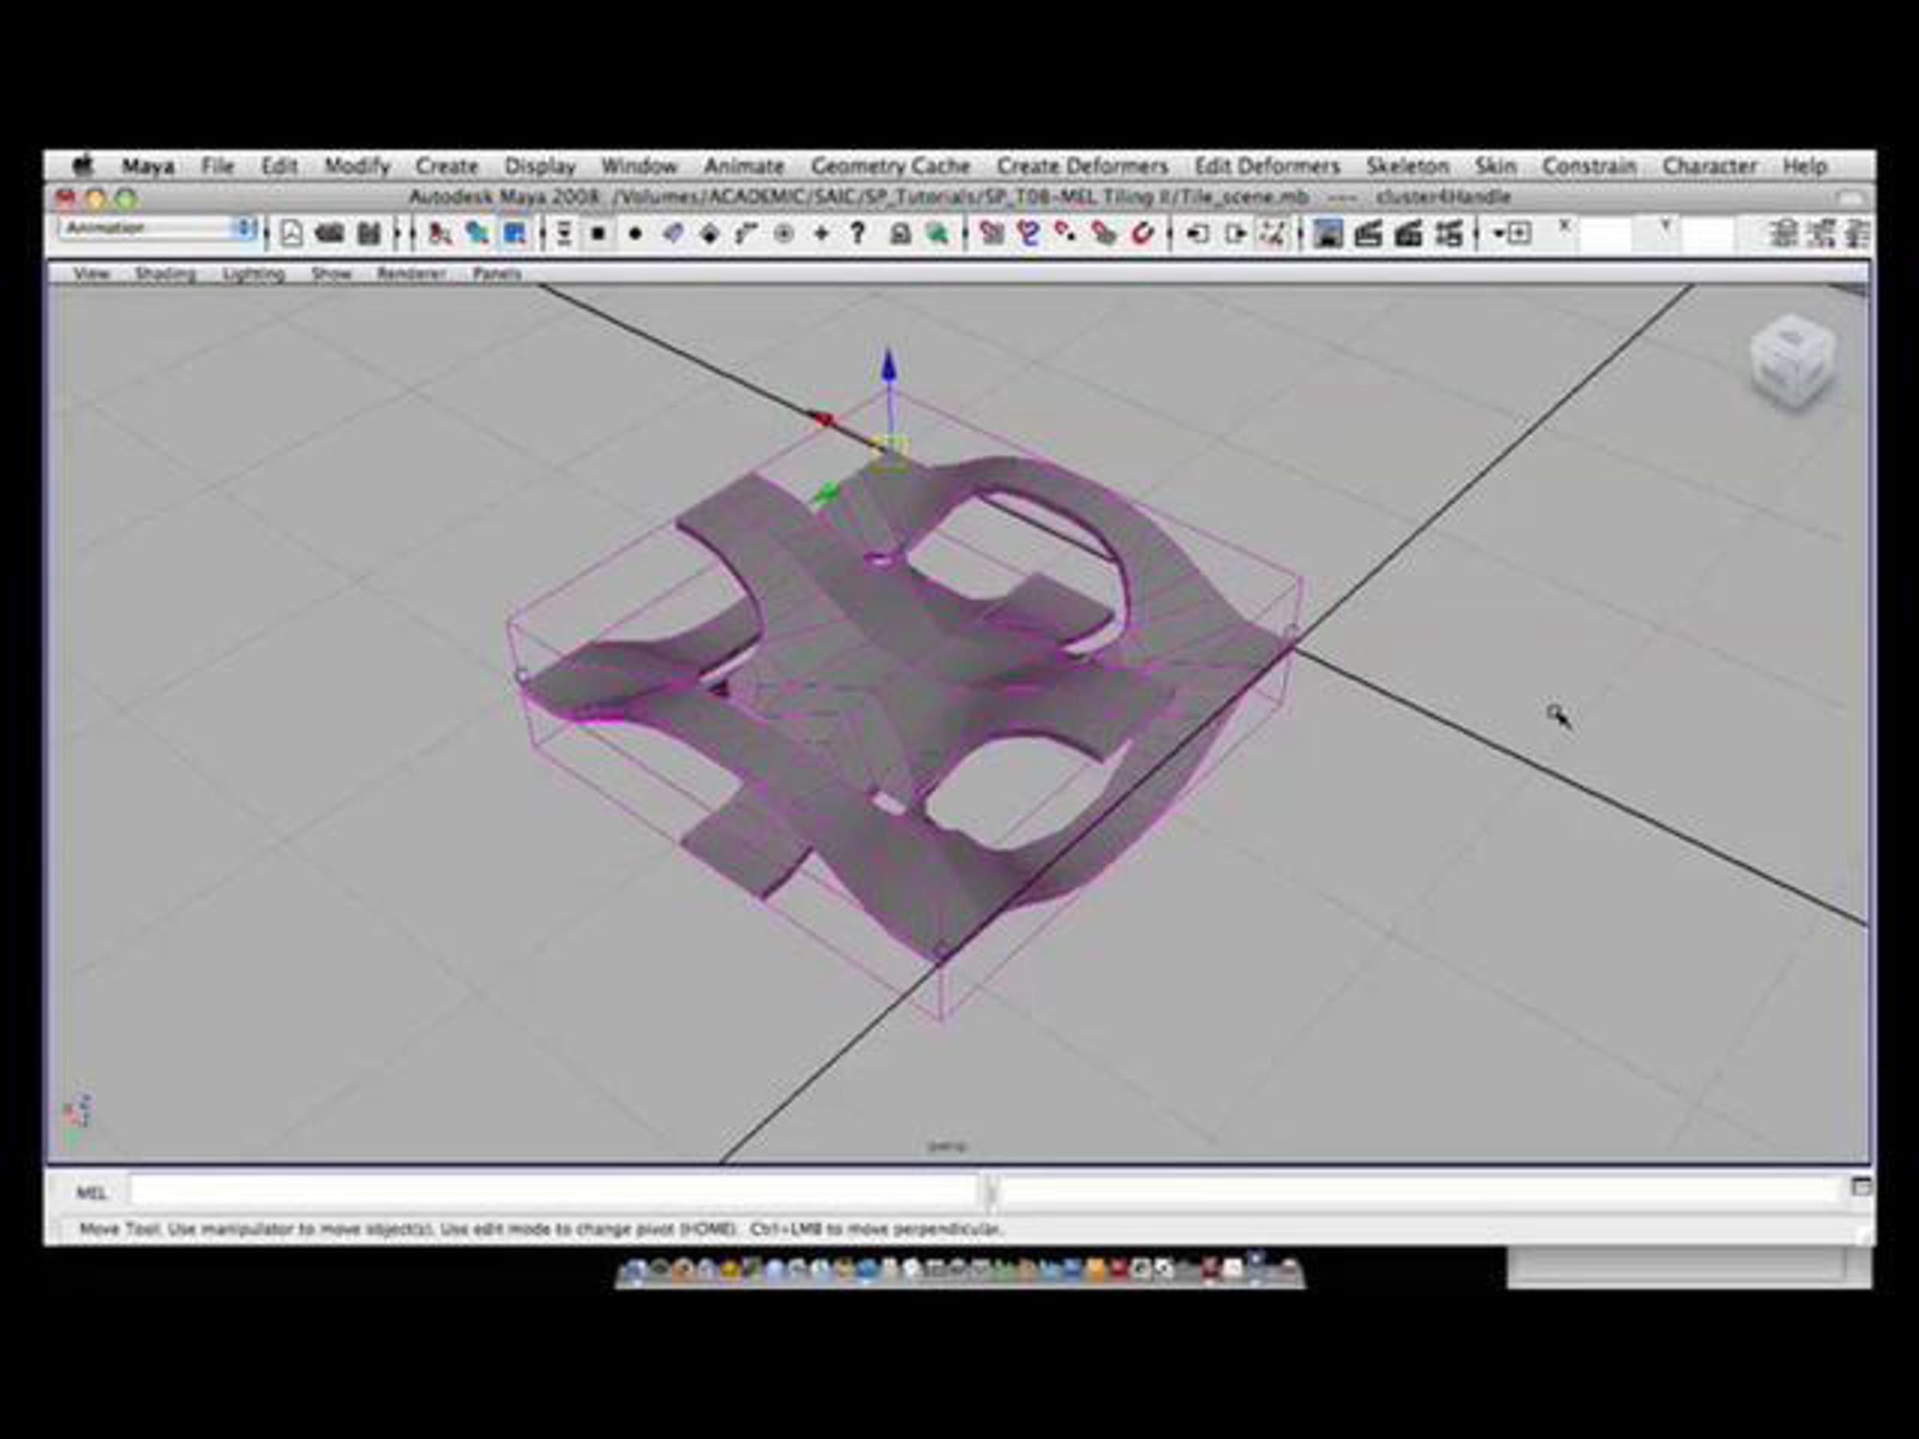Click into the MEL command input field

tap(553, 1191)
